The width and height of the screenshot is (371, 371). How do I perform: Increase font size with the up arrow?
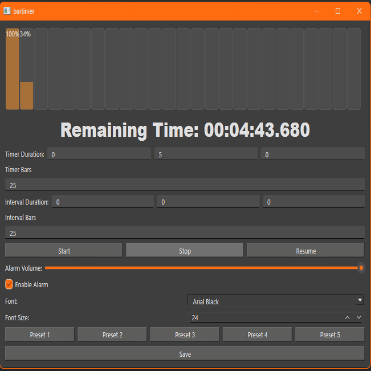(347, 318)
